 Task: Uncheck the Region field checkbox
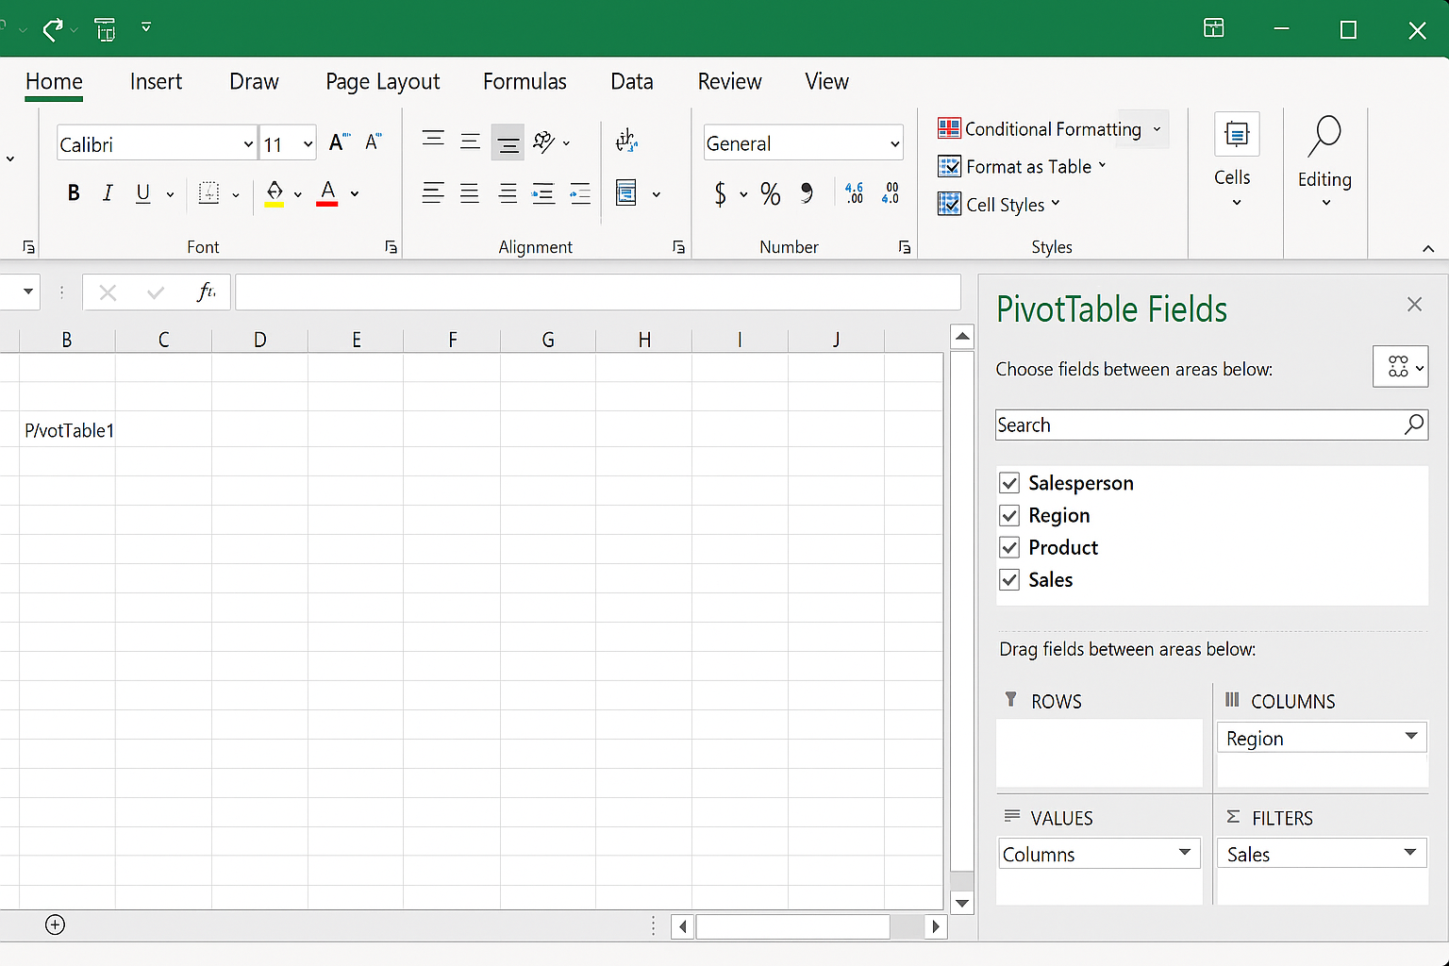tap(1009, 515)
